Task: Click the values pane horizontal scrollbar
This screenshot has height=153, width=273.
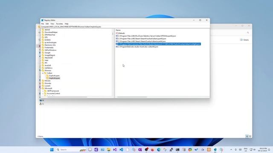Action: [132, 97]
